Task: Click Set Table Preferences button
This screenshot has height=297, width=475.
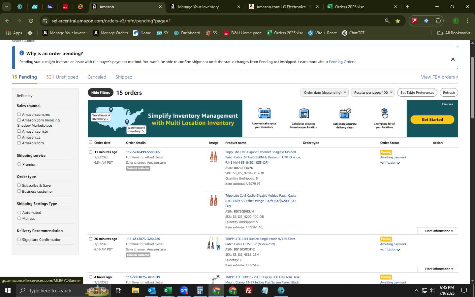Action: pos(417,92)
